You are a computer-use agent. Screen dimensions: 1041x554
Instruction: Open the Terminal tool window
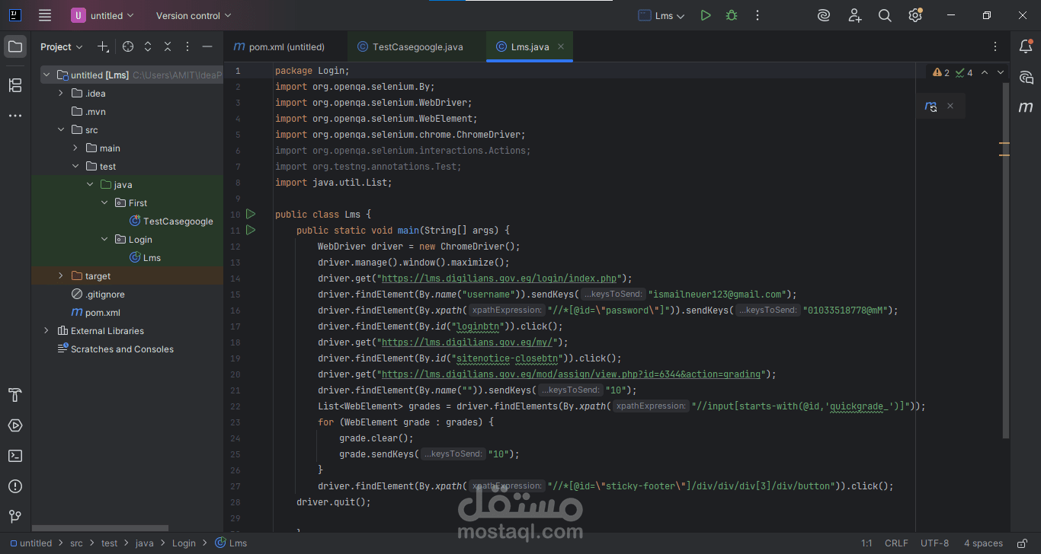[15, 456]
